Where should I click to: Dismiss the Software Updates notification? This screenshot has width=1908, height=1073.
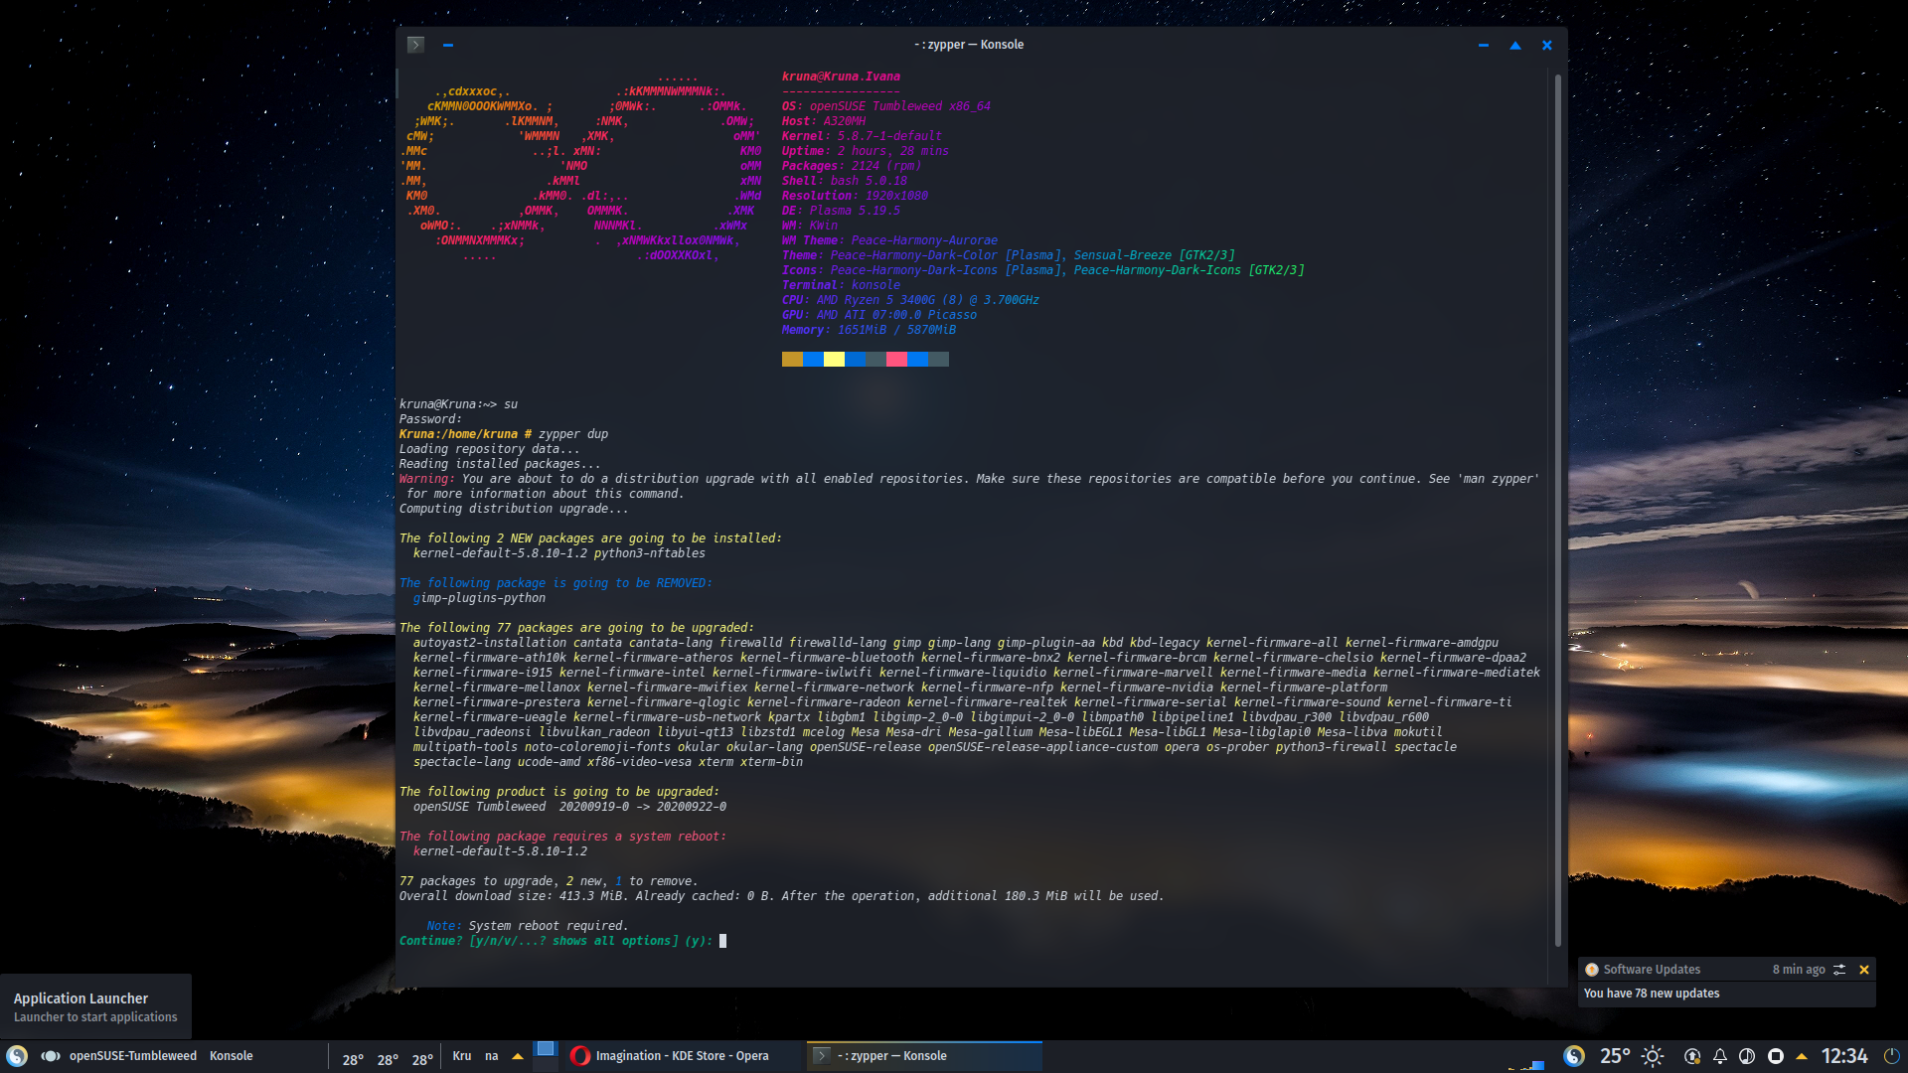coord(1864,970)
